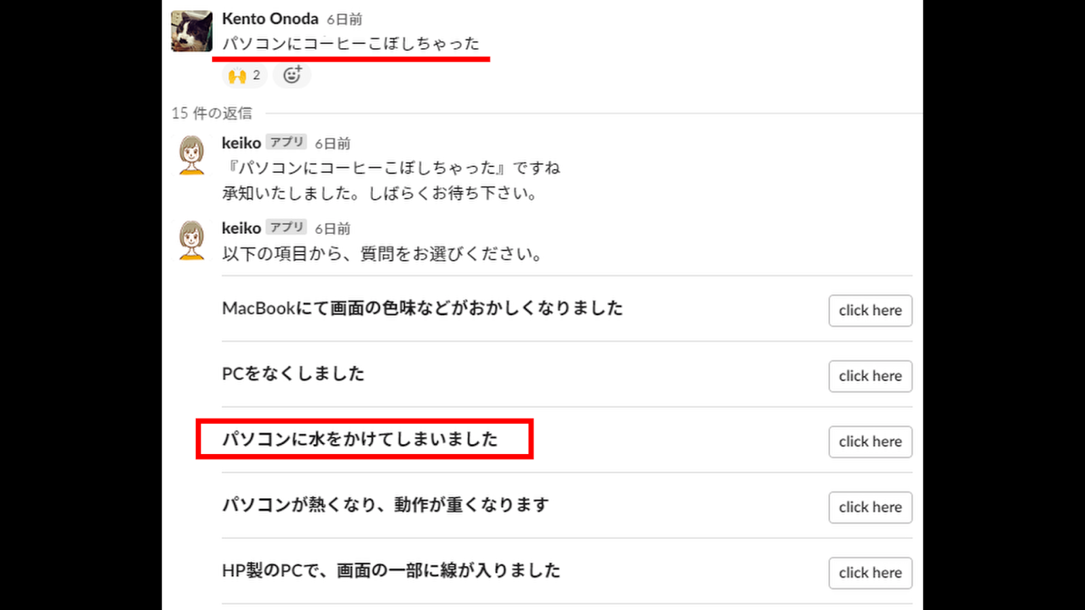Click the アプリ badge on keiko's second reply
The image size is (1085, 610).
click(286, 228)
